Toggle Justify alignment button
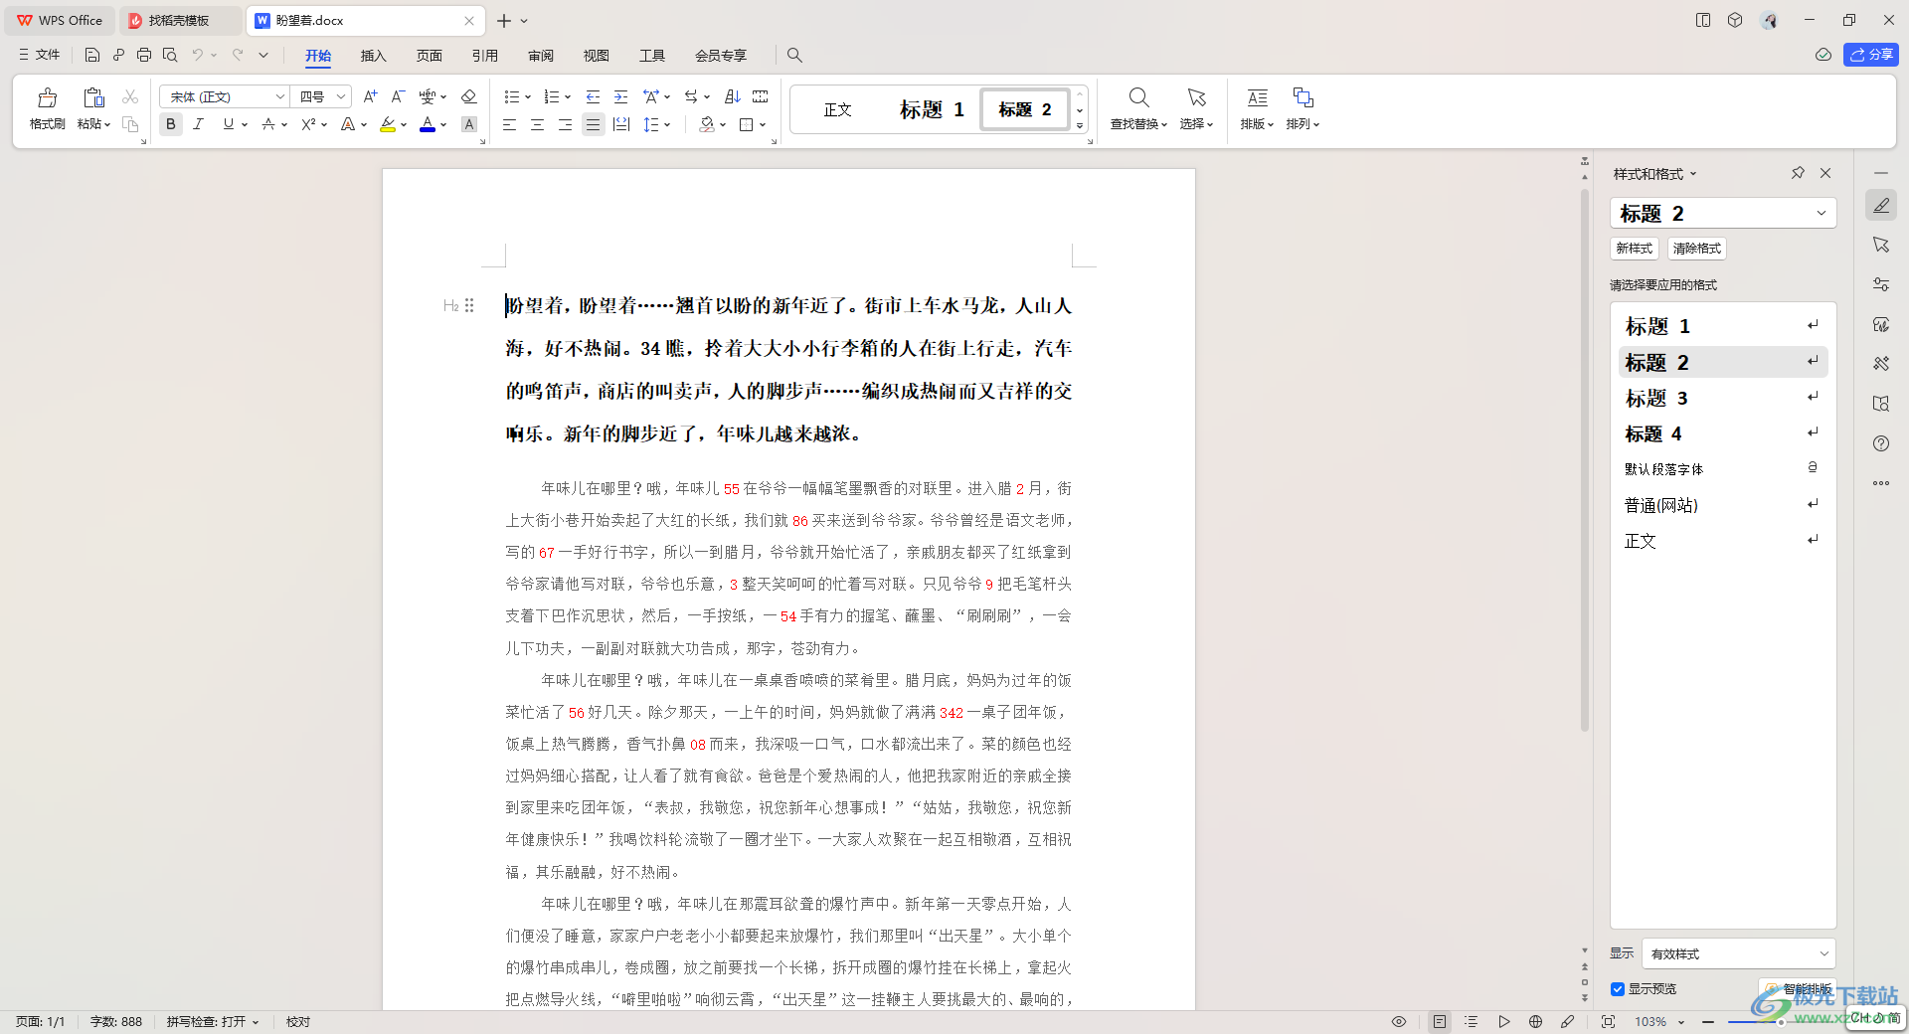 point(594,124)
